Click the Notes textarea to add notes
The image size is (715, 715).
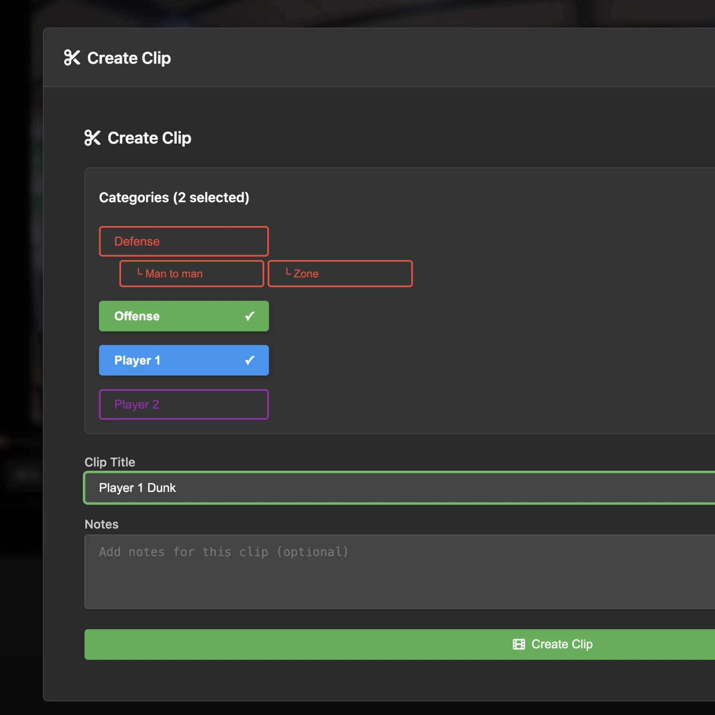coord(335,572)
